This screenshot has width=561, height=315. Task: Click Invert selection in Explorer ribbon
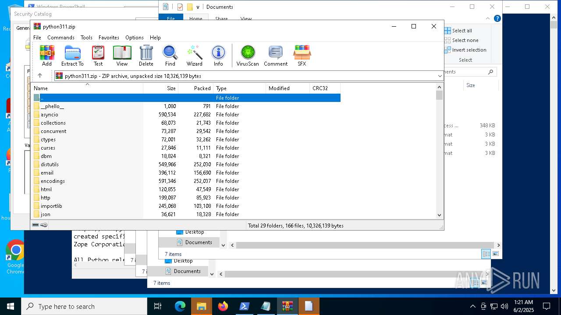(x=465, y=50)
